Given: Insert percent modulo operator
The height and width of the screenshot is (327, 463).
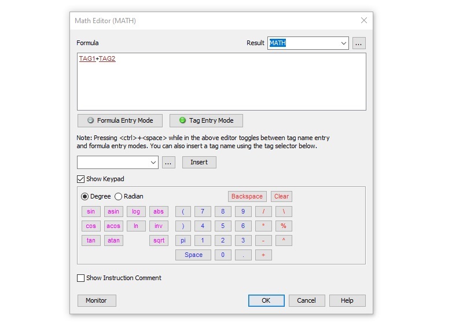Looking at the screenshot, I should [x=284, y=226].
